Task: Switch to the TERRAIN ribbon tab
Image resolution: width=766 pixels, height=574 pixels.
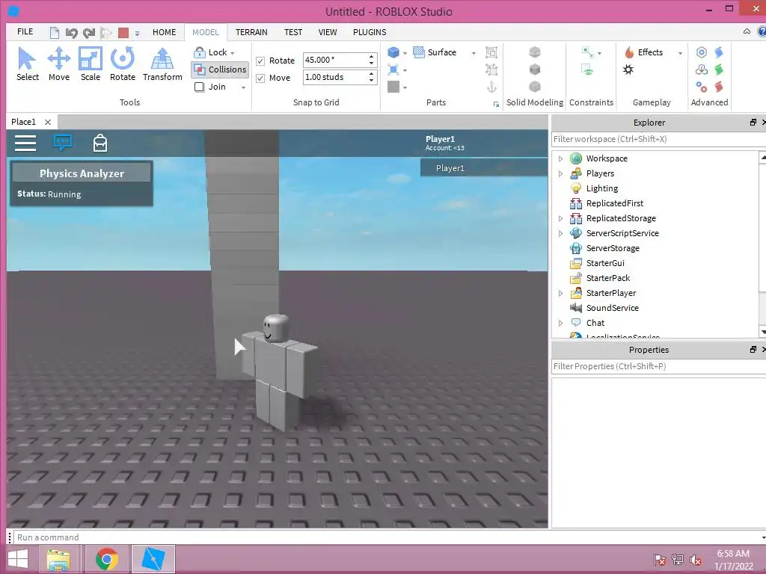Action: [251, 32]
